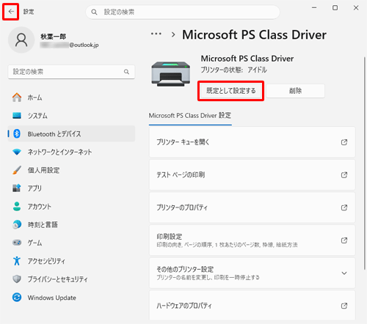This screenshot has height=324, width=367.
Task: Expand the breadcrumb ellipsis menu
Action: tap(156, 34)
